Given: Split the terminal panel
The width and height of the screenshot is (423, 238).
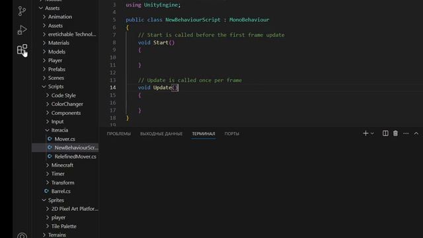Looking at the screenshot, I should click(x=385, y=134).
